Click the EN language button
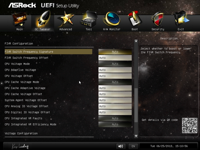This screenshot has width=200, height=150. [133, 146]
